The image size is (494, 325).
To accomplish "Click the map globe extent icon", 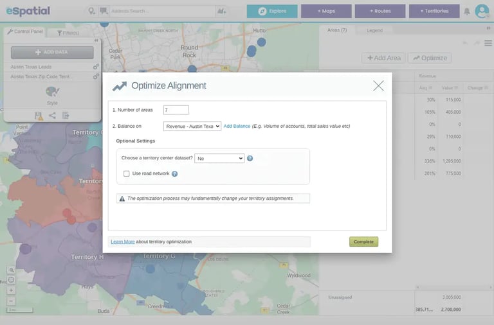I will (11, 280).
